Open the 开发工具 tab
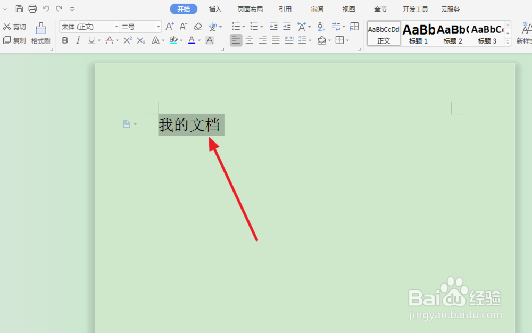Screen dimensions: 532x333 point(415,9)
